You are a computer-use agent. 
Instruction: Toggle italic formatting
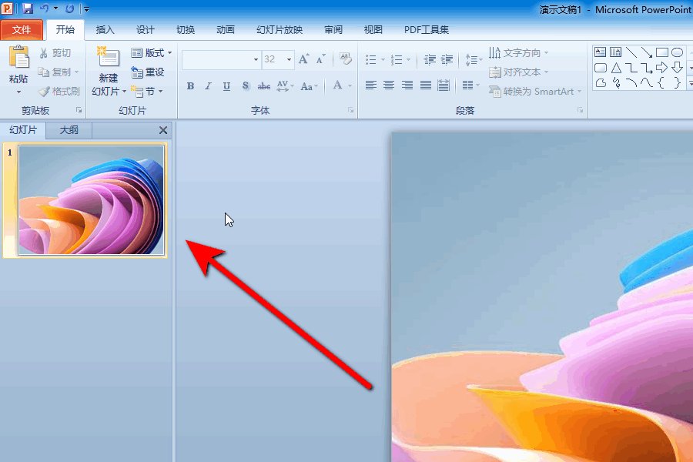[208, 86]
